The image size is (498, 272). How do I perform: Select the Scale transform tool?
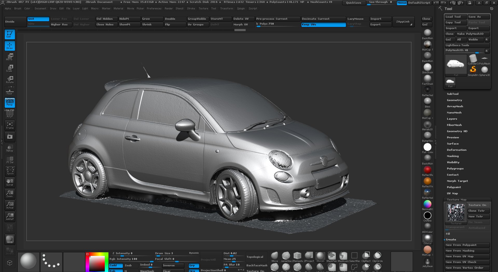pos(10,68)
